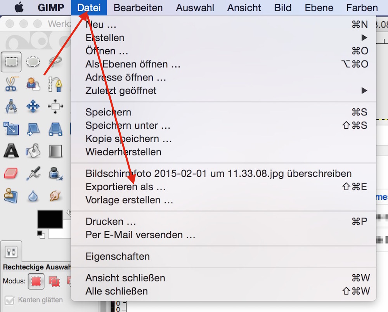The height and width of the screenshot is (312, 388).
Task: Overwrite Bildschirmfoto 2015-02-01 um 11.33.08.jpg
Action: [x=223, y=173]
